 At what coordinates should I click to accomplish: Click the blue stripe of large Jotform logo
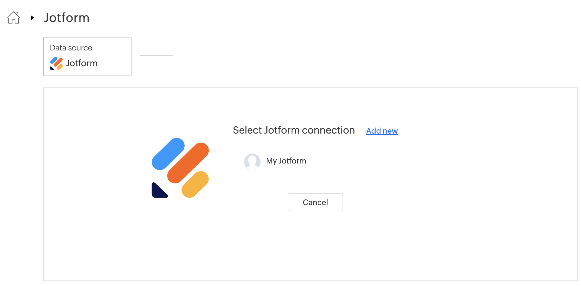pyautogui.click(x=168, y=154)
